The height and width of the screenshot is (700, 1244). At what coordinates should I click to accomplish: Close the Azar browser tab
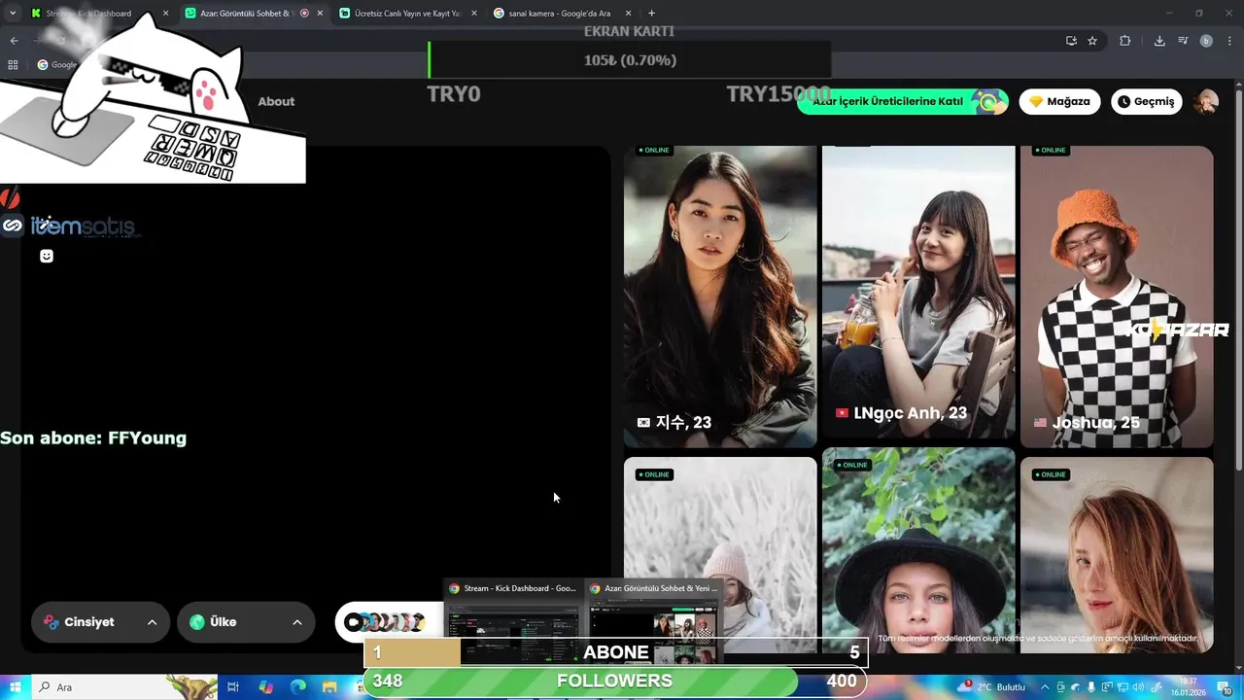click(320, 14)
